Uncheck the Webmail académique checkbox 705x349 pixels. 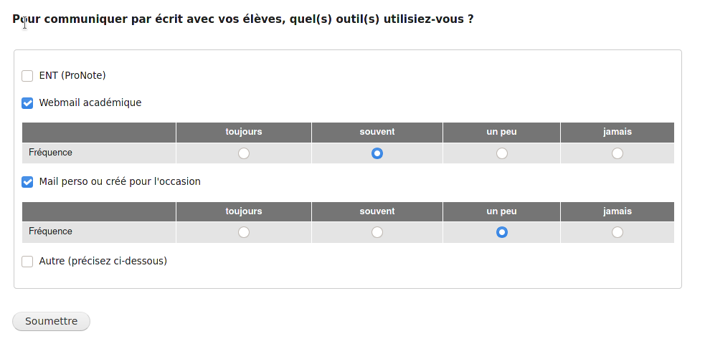[x=27, y=103]
